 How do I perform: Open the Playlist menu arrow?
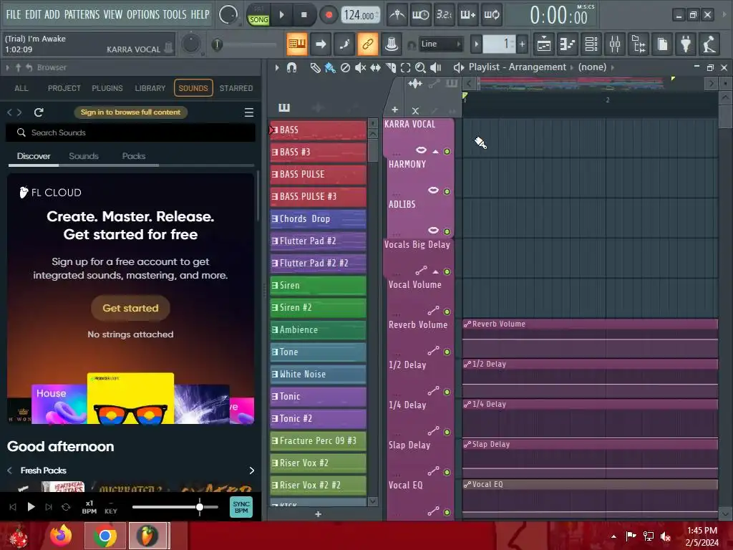(x=277, y=68)
